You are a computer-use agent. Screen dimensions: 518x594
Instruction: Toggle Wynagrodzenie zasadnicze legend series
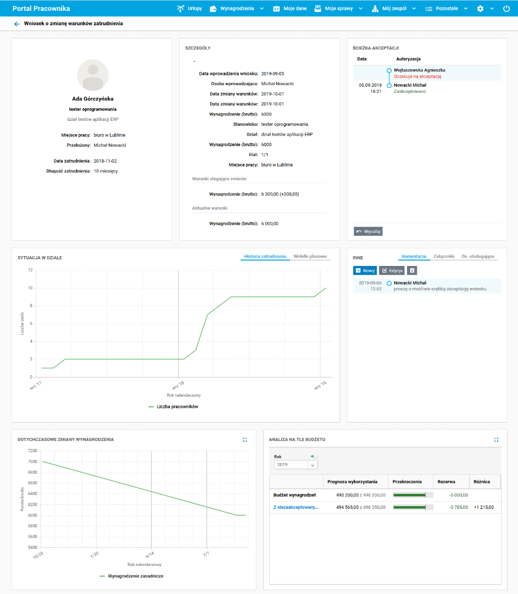131,576
